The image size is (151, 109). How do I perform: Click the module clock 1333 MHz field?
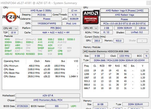pyautogui.click(x=124, y=56)
